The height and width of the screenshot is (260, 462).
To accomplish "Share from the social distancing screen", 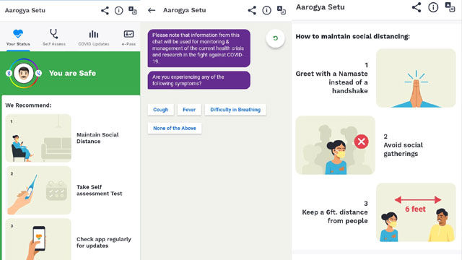I will pyautogui.click(x=417, y=7).
